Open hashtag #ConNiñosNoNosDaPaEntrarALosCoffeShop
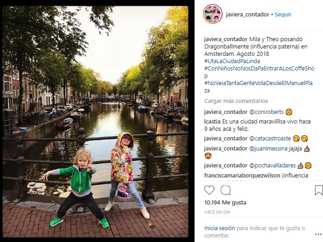Screen dimensions: 323x242 [x=259, y=72]
